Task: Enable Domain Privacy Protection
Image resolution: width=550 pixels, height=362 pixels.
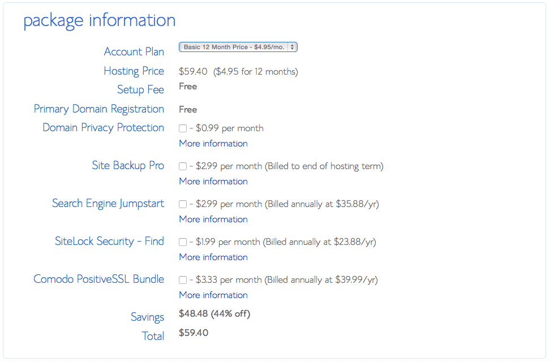Action: pos(182,128)
